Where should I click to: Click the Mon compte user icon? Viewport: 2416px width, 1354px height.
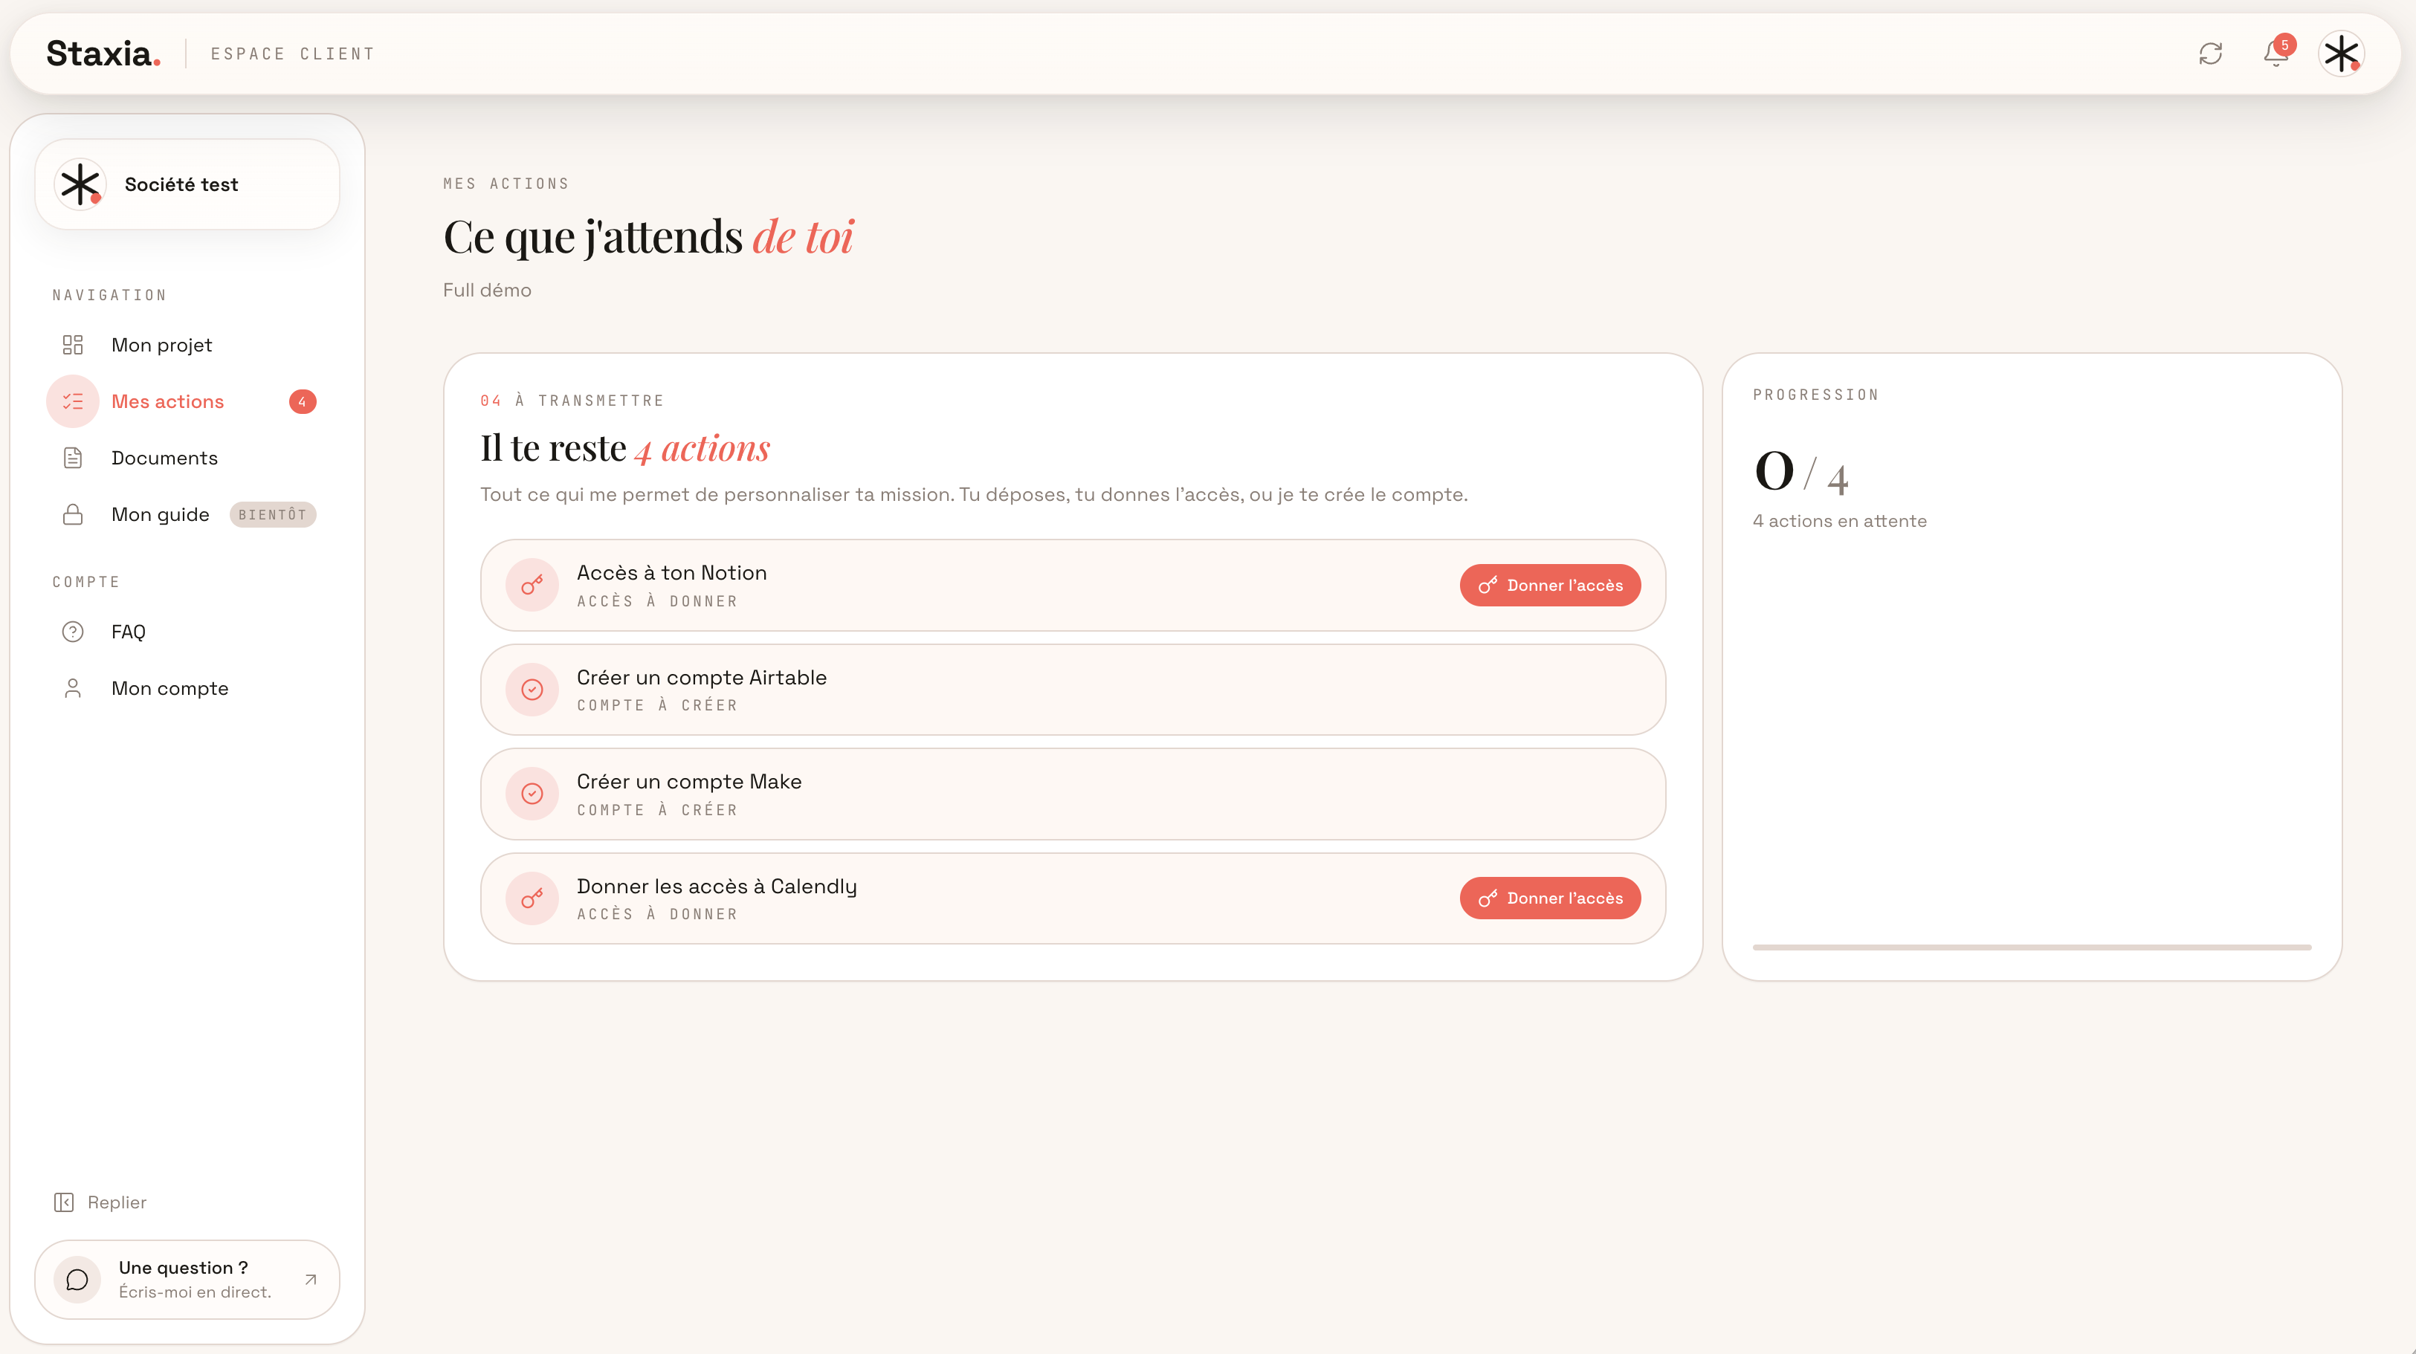point(72,688)
